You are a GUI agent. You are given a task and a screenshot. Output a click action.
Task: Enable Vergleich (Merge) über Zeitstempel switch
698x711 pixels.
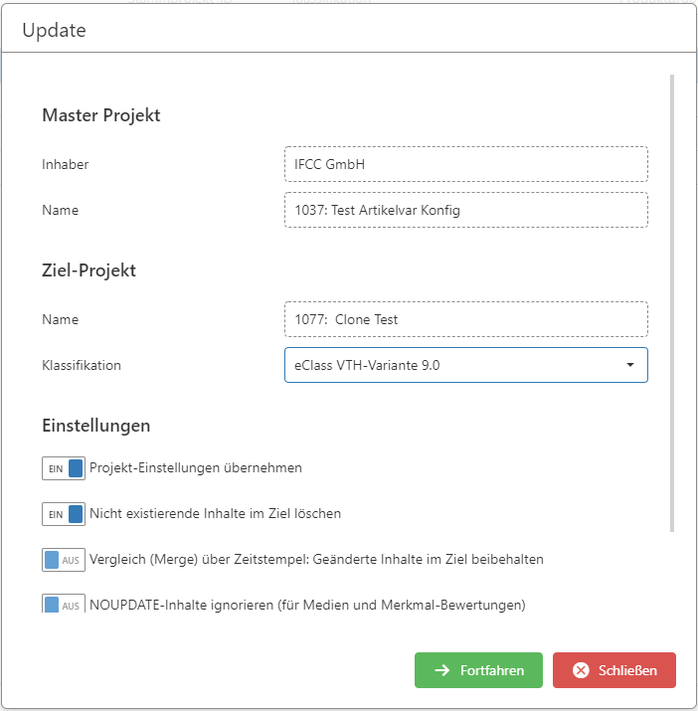pyautogui.click(x=64, y=560)
